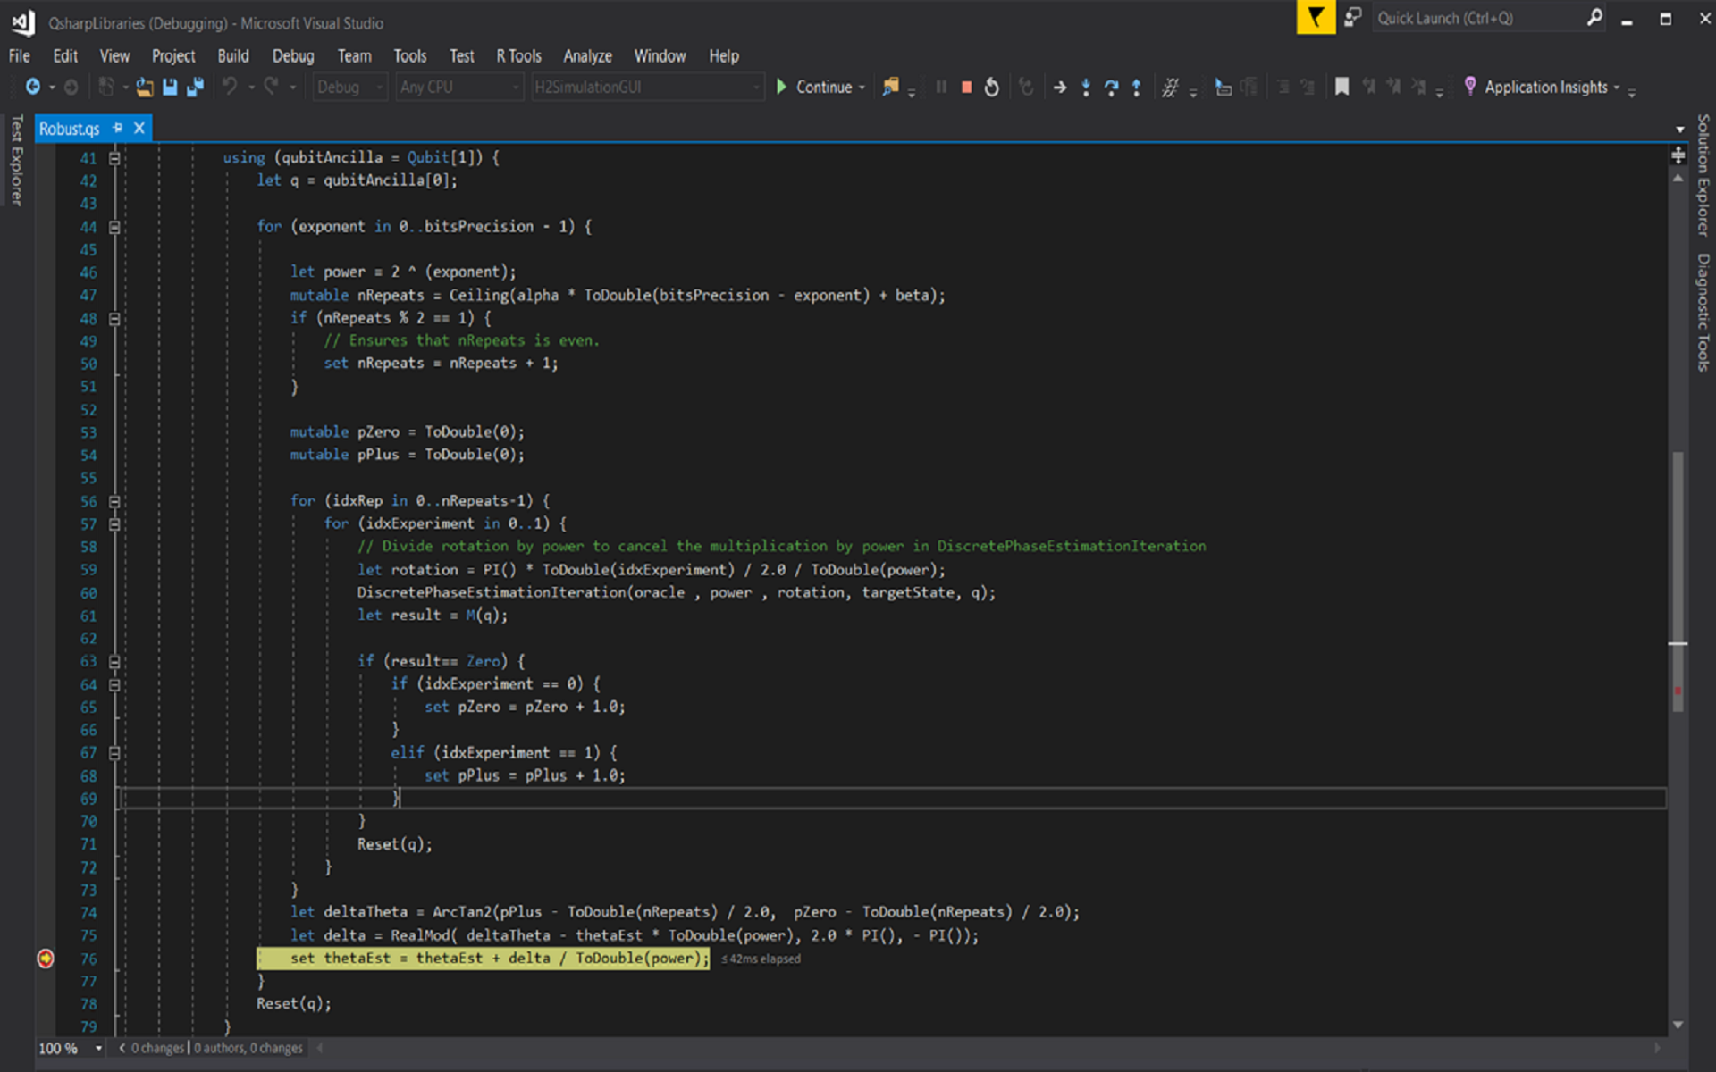1716x1072 pixels.
Task: Click the Save All icon
Action: 195,87
